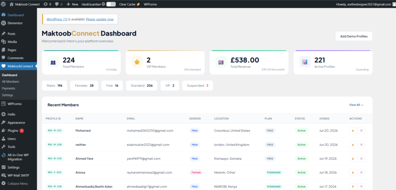Suspend Anissa with pause icon

353,173
